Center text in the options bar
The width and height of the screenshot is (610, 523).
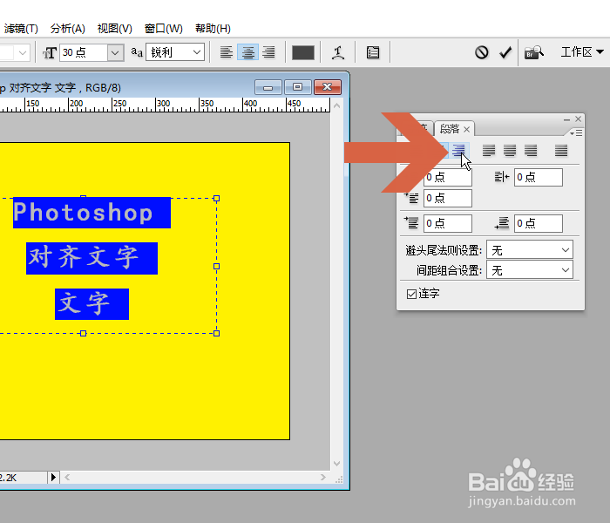pos(247,52)
